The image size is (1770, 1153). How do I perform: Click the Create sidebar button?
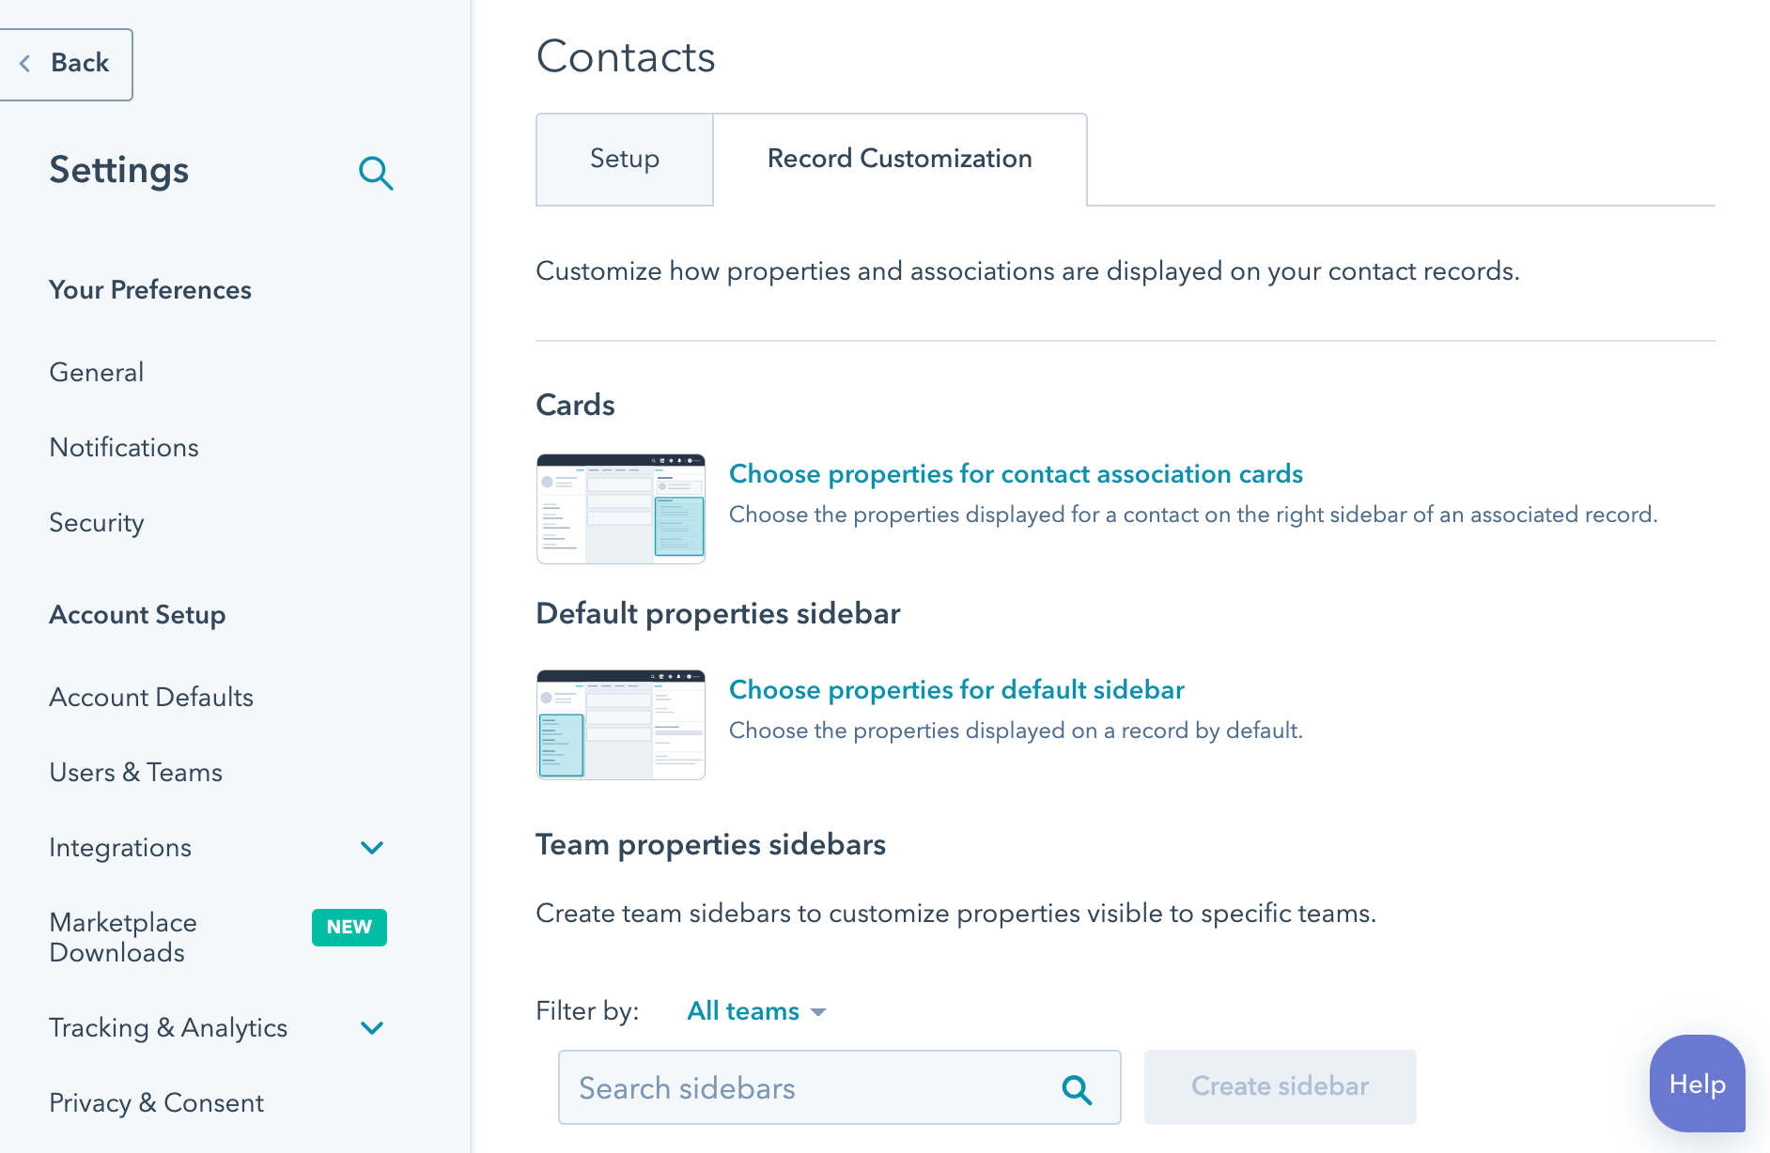tap(1279, 1086)
